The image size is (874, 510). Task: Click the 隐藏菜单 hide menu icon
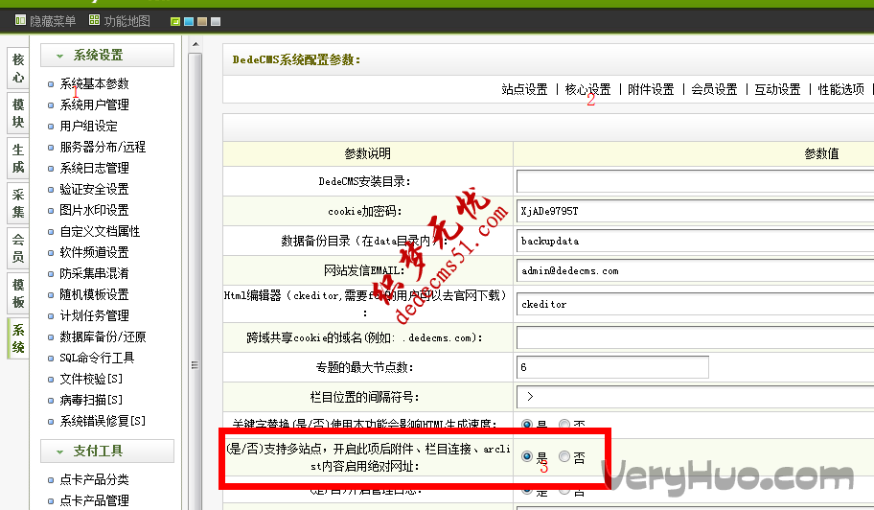click(21, 21)
